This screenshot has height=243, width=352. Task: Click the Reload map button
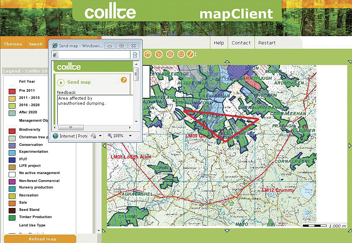pos(40,239)
